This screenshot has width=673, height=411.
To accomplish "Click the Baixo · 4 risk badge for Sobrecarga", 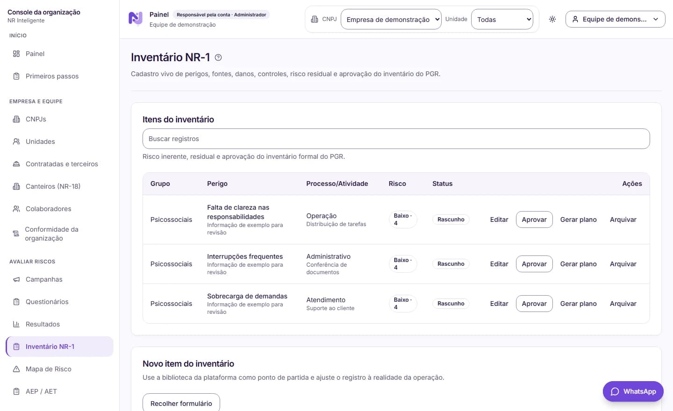I will [x=403, y=304].
